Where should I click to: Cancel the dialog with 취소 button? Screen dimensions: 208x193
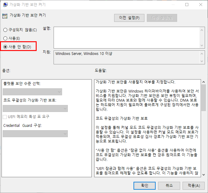[169, 185]
